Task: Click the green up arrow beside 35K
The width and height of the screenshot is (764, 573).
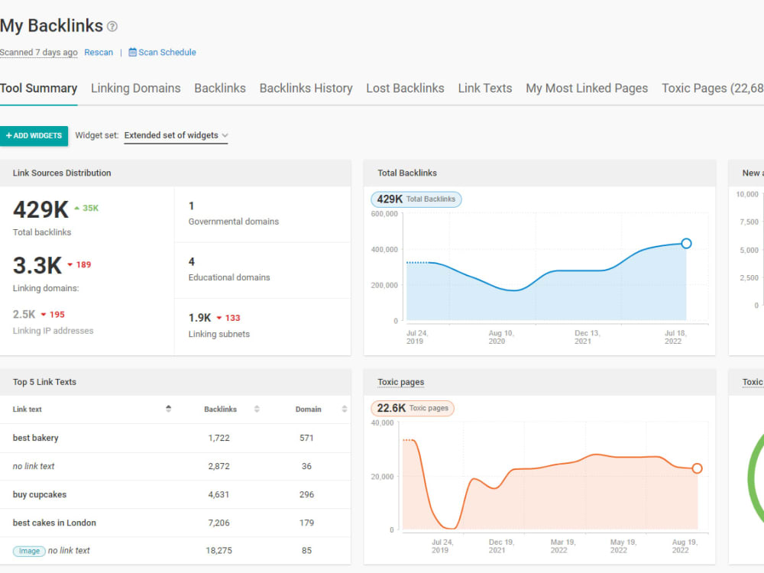Action: tap(77, 208)
